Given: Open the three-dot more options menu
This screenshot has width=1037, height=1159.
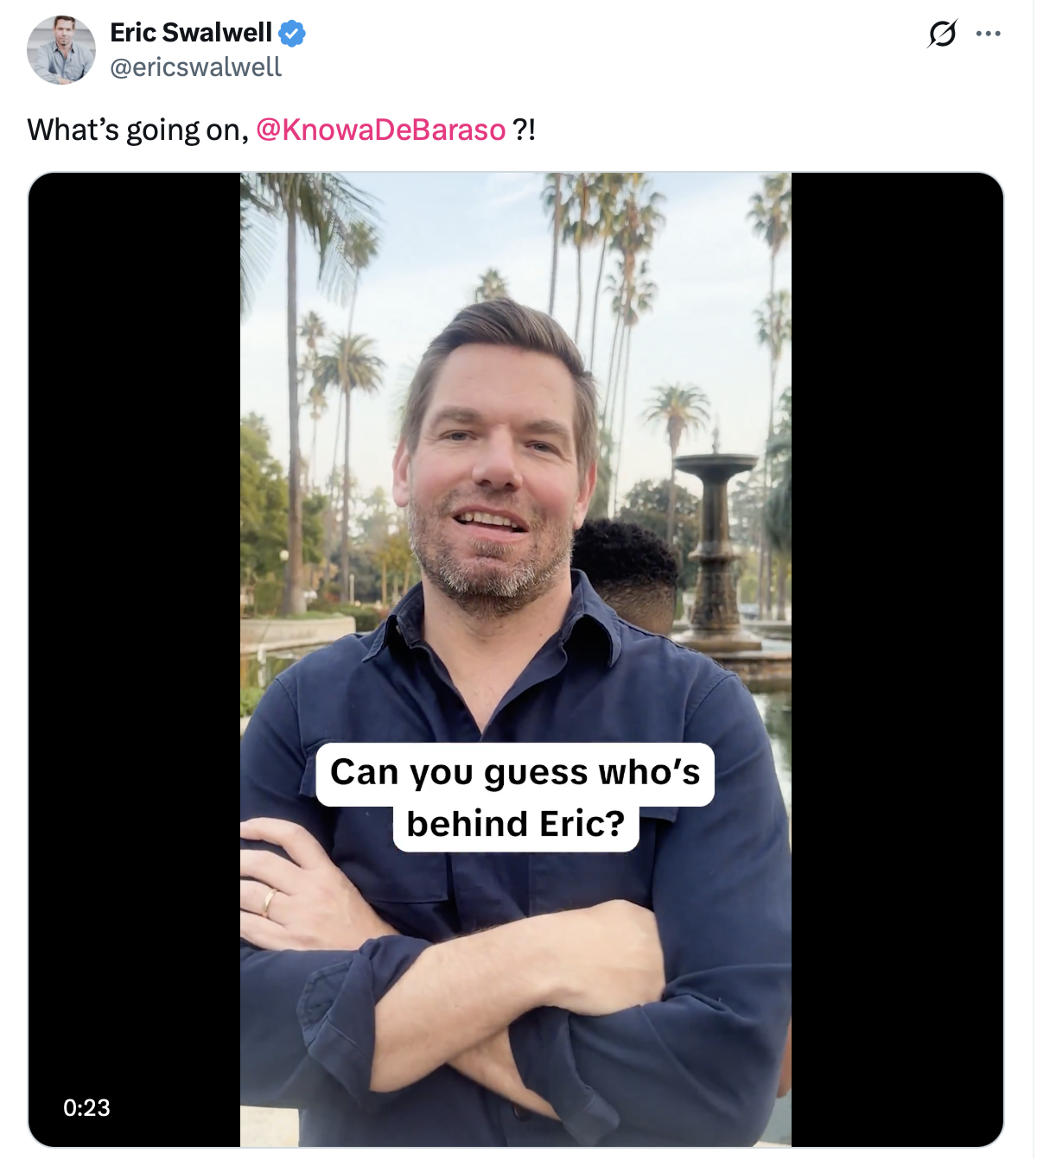Looking at the screenshot, I should 988,34.
